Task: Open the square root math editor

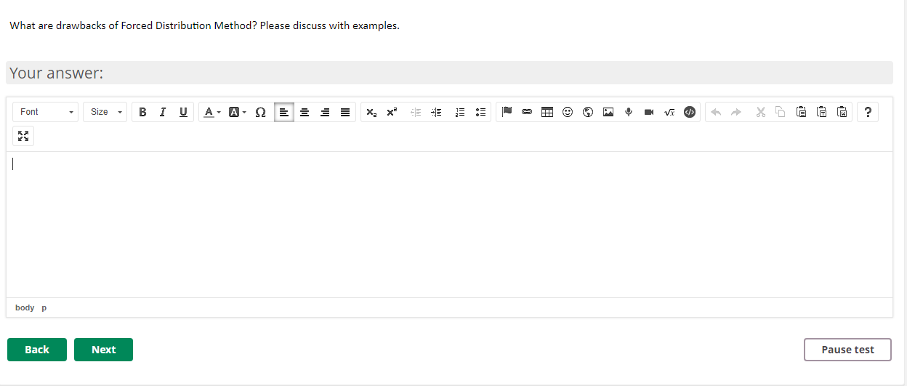Action: click(669, 112)
